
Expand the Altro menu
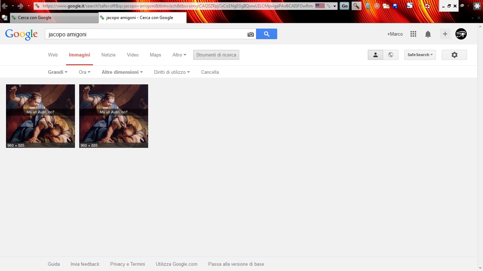point(179,55)
